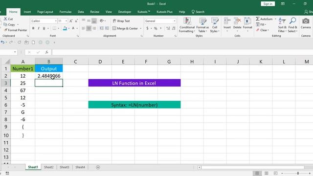This screenshot has width=313, height=176.
Task: Click Merge & Center button
Action: [125, 28]
